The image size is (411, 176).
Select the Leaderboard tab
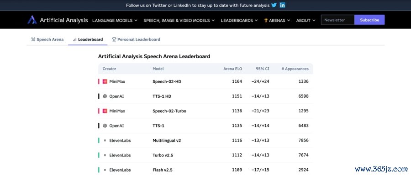coord(88,40)
